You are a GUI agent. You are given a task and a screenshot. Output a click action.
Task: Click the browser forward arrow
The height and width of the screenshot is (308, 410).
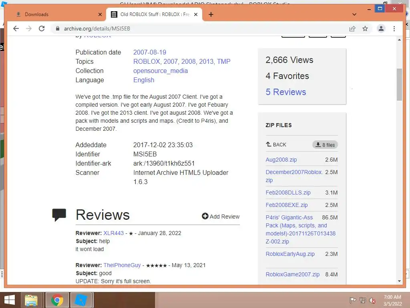pos(29,28)
